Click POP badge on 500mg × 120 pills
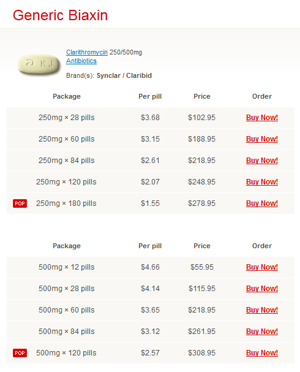 [x=20, y=353]
